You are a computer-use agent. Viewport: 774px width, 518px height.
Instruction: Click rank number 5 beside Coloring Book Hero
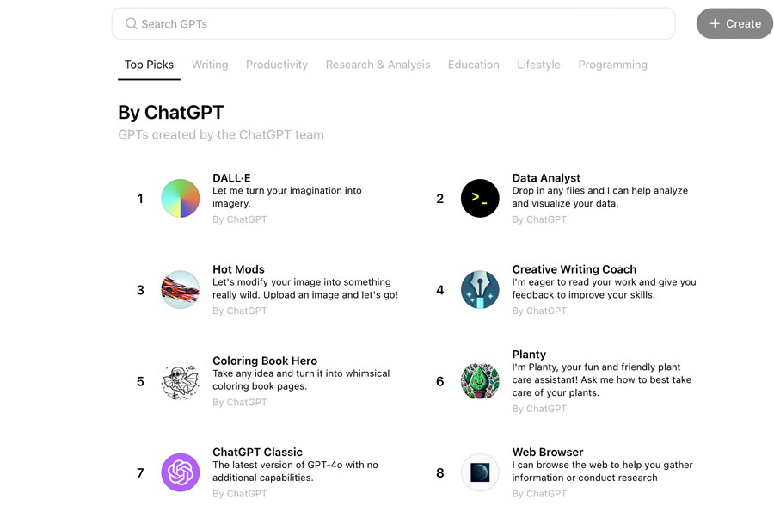(x=140, y=381)
